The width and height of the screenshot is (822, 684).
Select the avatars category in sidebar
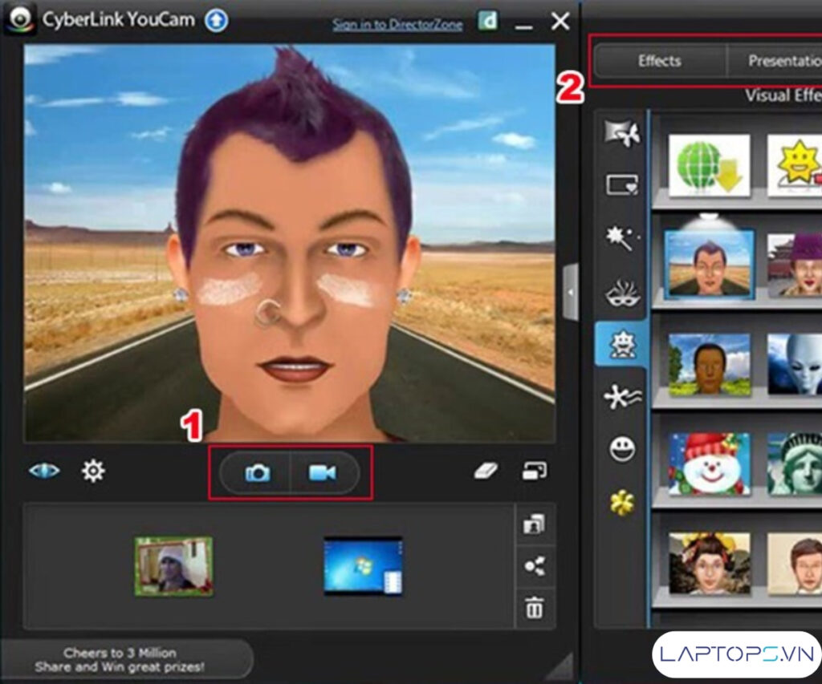pyautogui.click(x=622, y=345)
